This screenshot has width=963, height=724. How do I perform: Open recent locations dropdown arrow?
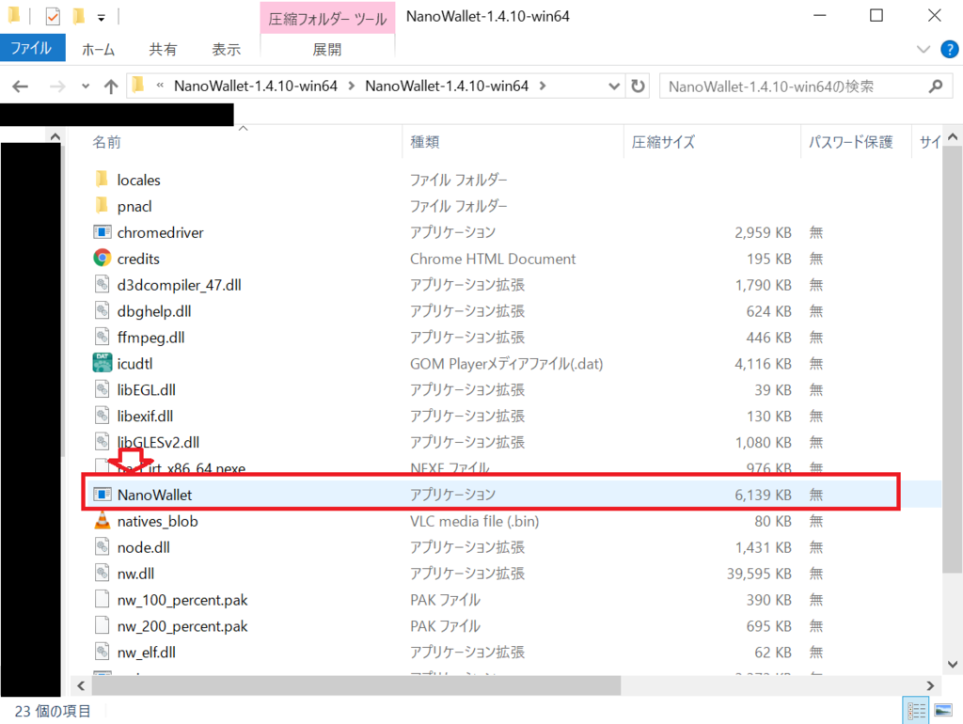pos(86,87)
